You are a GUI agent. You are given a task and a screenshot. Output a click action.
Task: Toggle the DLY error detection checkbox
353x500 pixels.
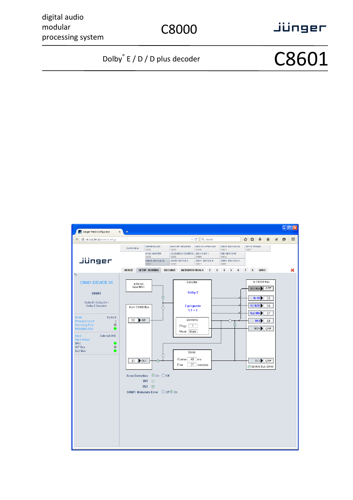153,387
